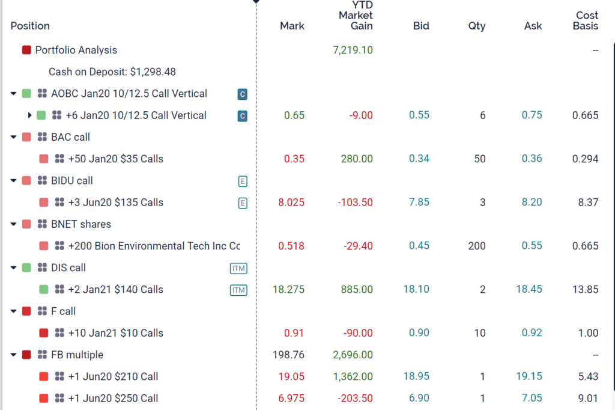Screen dimensions: 615x410
Task: Collapse the FB multiple group
Action: coord(14,355)
